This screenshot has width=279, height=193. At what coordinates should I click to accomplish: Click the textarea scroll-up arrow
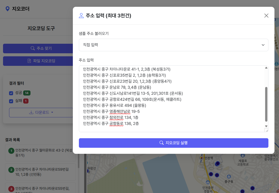click(266, 68)
